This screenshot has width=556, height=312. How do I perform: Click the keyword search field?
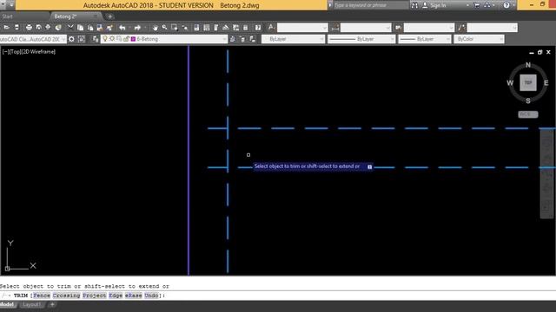tap(370, 5)
